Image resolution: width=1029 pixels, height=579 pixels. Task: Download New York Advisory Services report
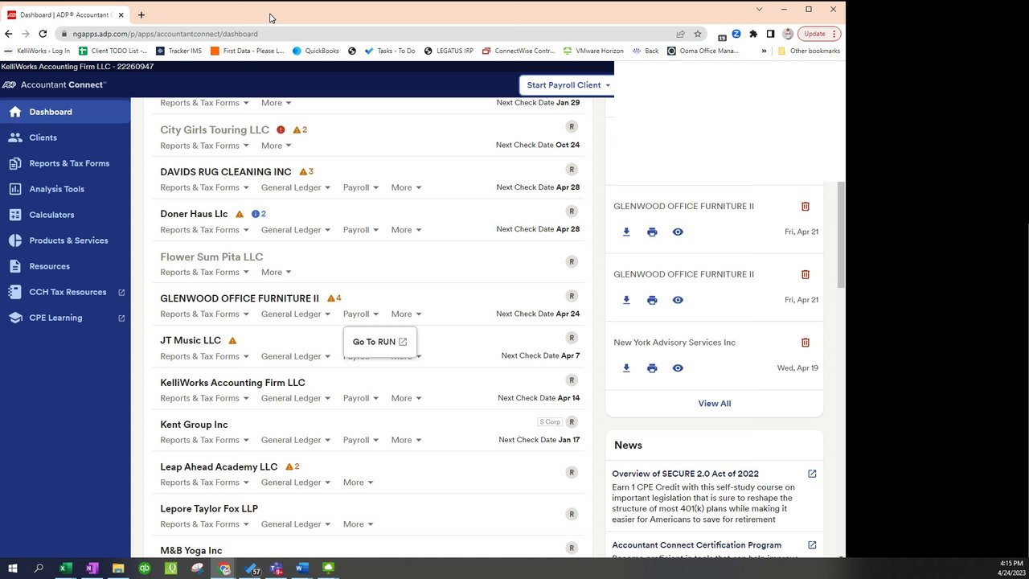point(626,368)
